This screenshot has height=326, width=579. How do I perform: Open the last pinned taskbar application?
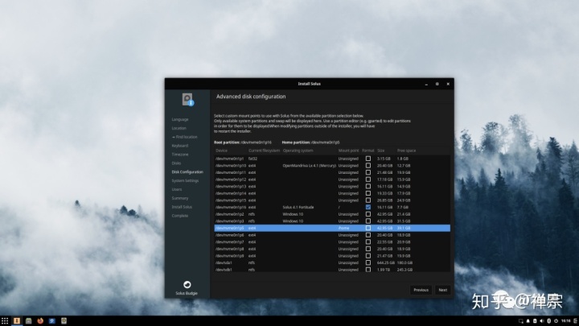tap(64, 321)
